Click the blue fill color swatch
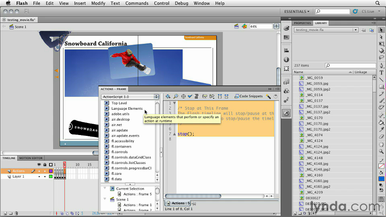This screenshot has width=386, height=217. click(381, 179)
